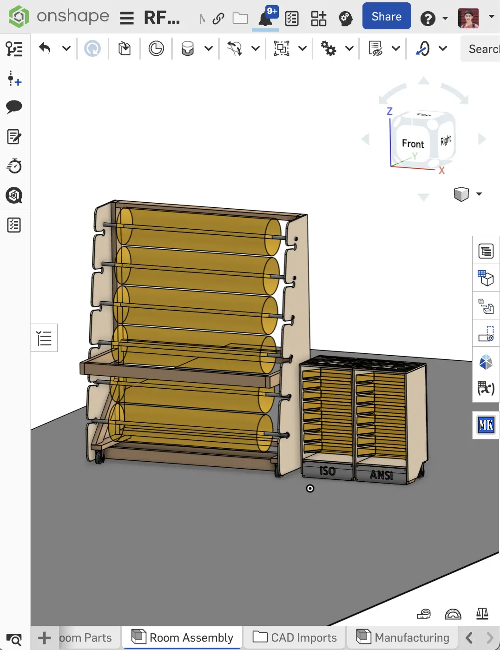The height and width of the screenshot is (650, 500).
Task: Open the user account menu arrow
Action: [491, 17]
